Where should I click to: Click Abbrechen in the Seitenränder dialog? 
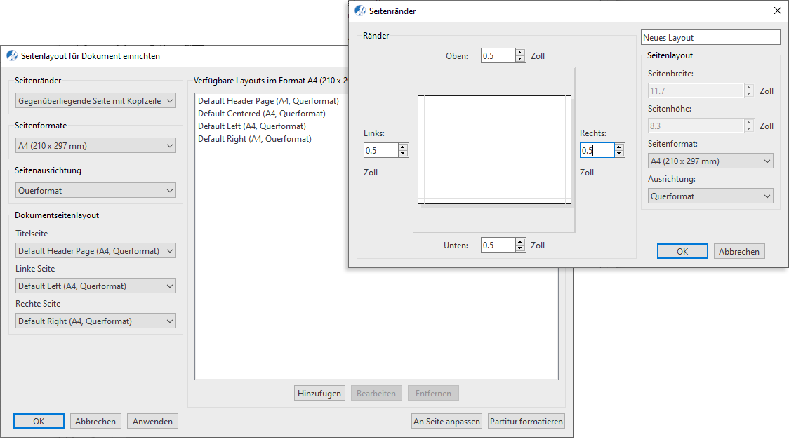(x=739, y=252)
